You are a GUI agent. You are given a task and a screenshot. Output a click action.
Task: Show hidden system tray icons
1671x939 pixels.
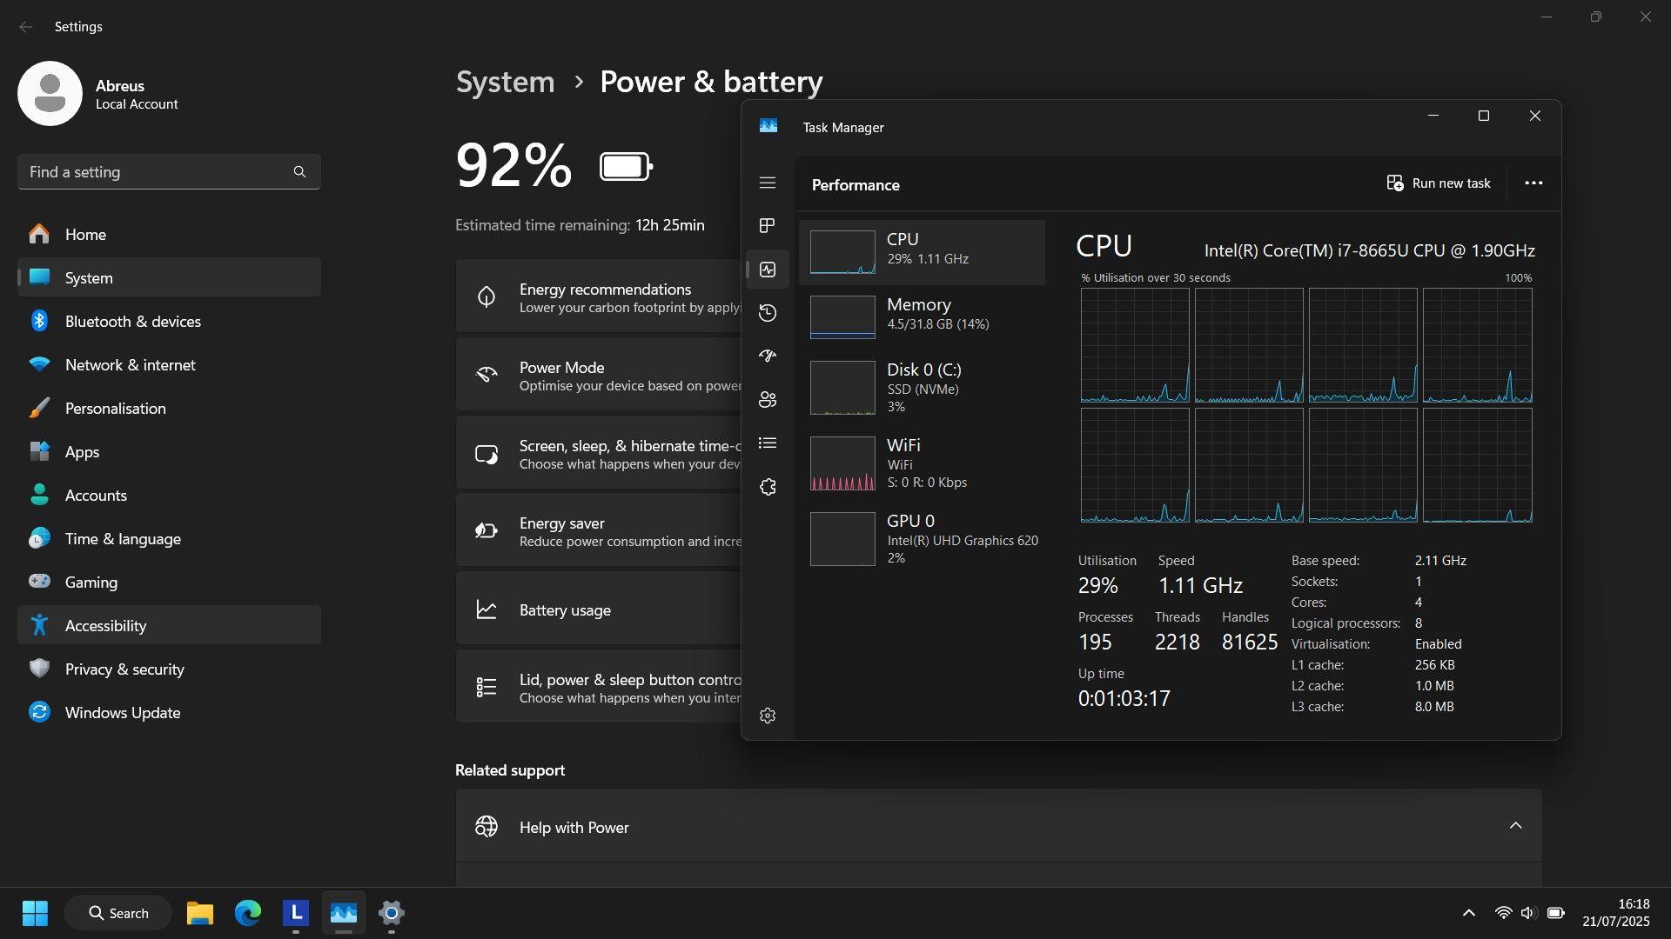(x=1469, y=913)
